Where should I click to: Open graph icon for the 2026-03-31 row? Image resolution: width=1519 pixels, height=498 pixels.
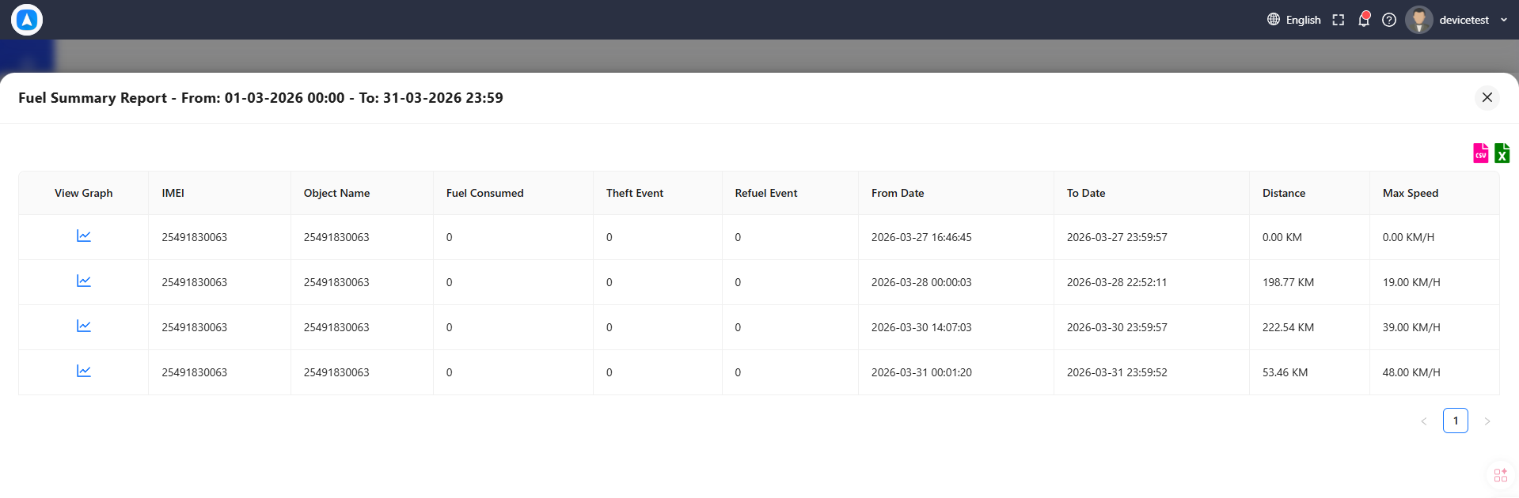[x=84, y=372]
